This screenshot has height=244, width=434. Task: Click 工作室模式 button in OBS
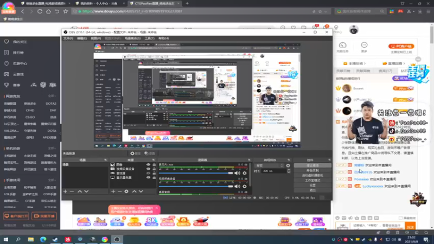tap(312, 181)
